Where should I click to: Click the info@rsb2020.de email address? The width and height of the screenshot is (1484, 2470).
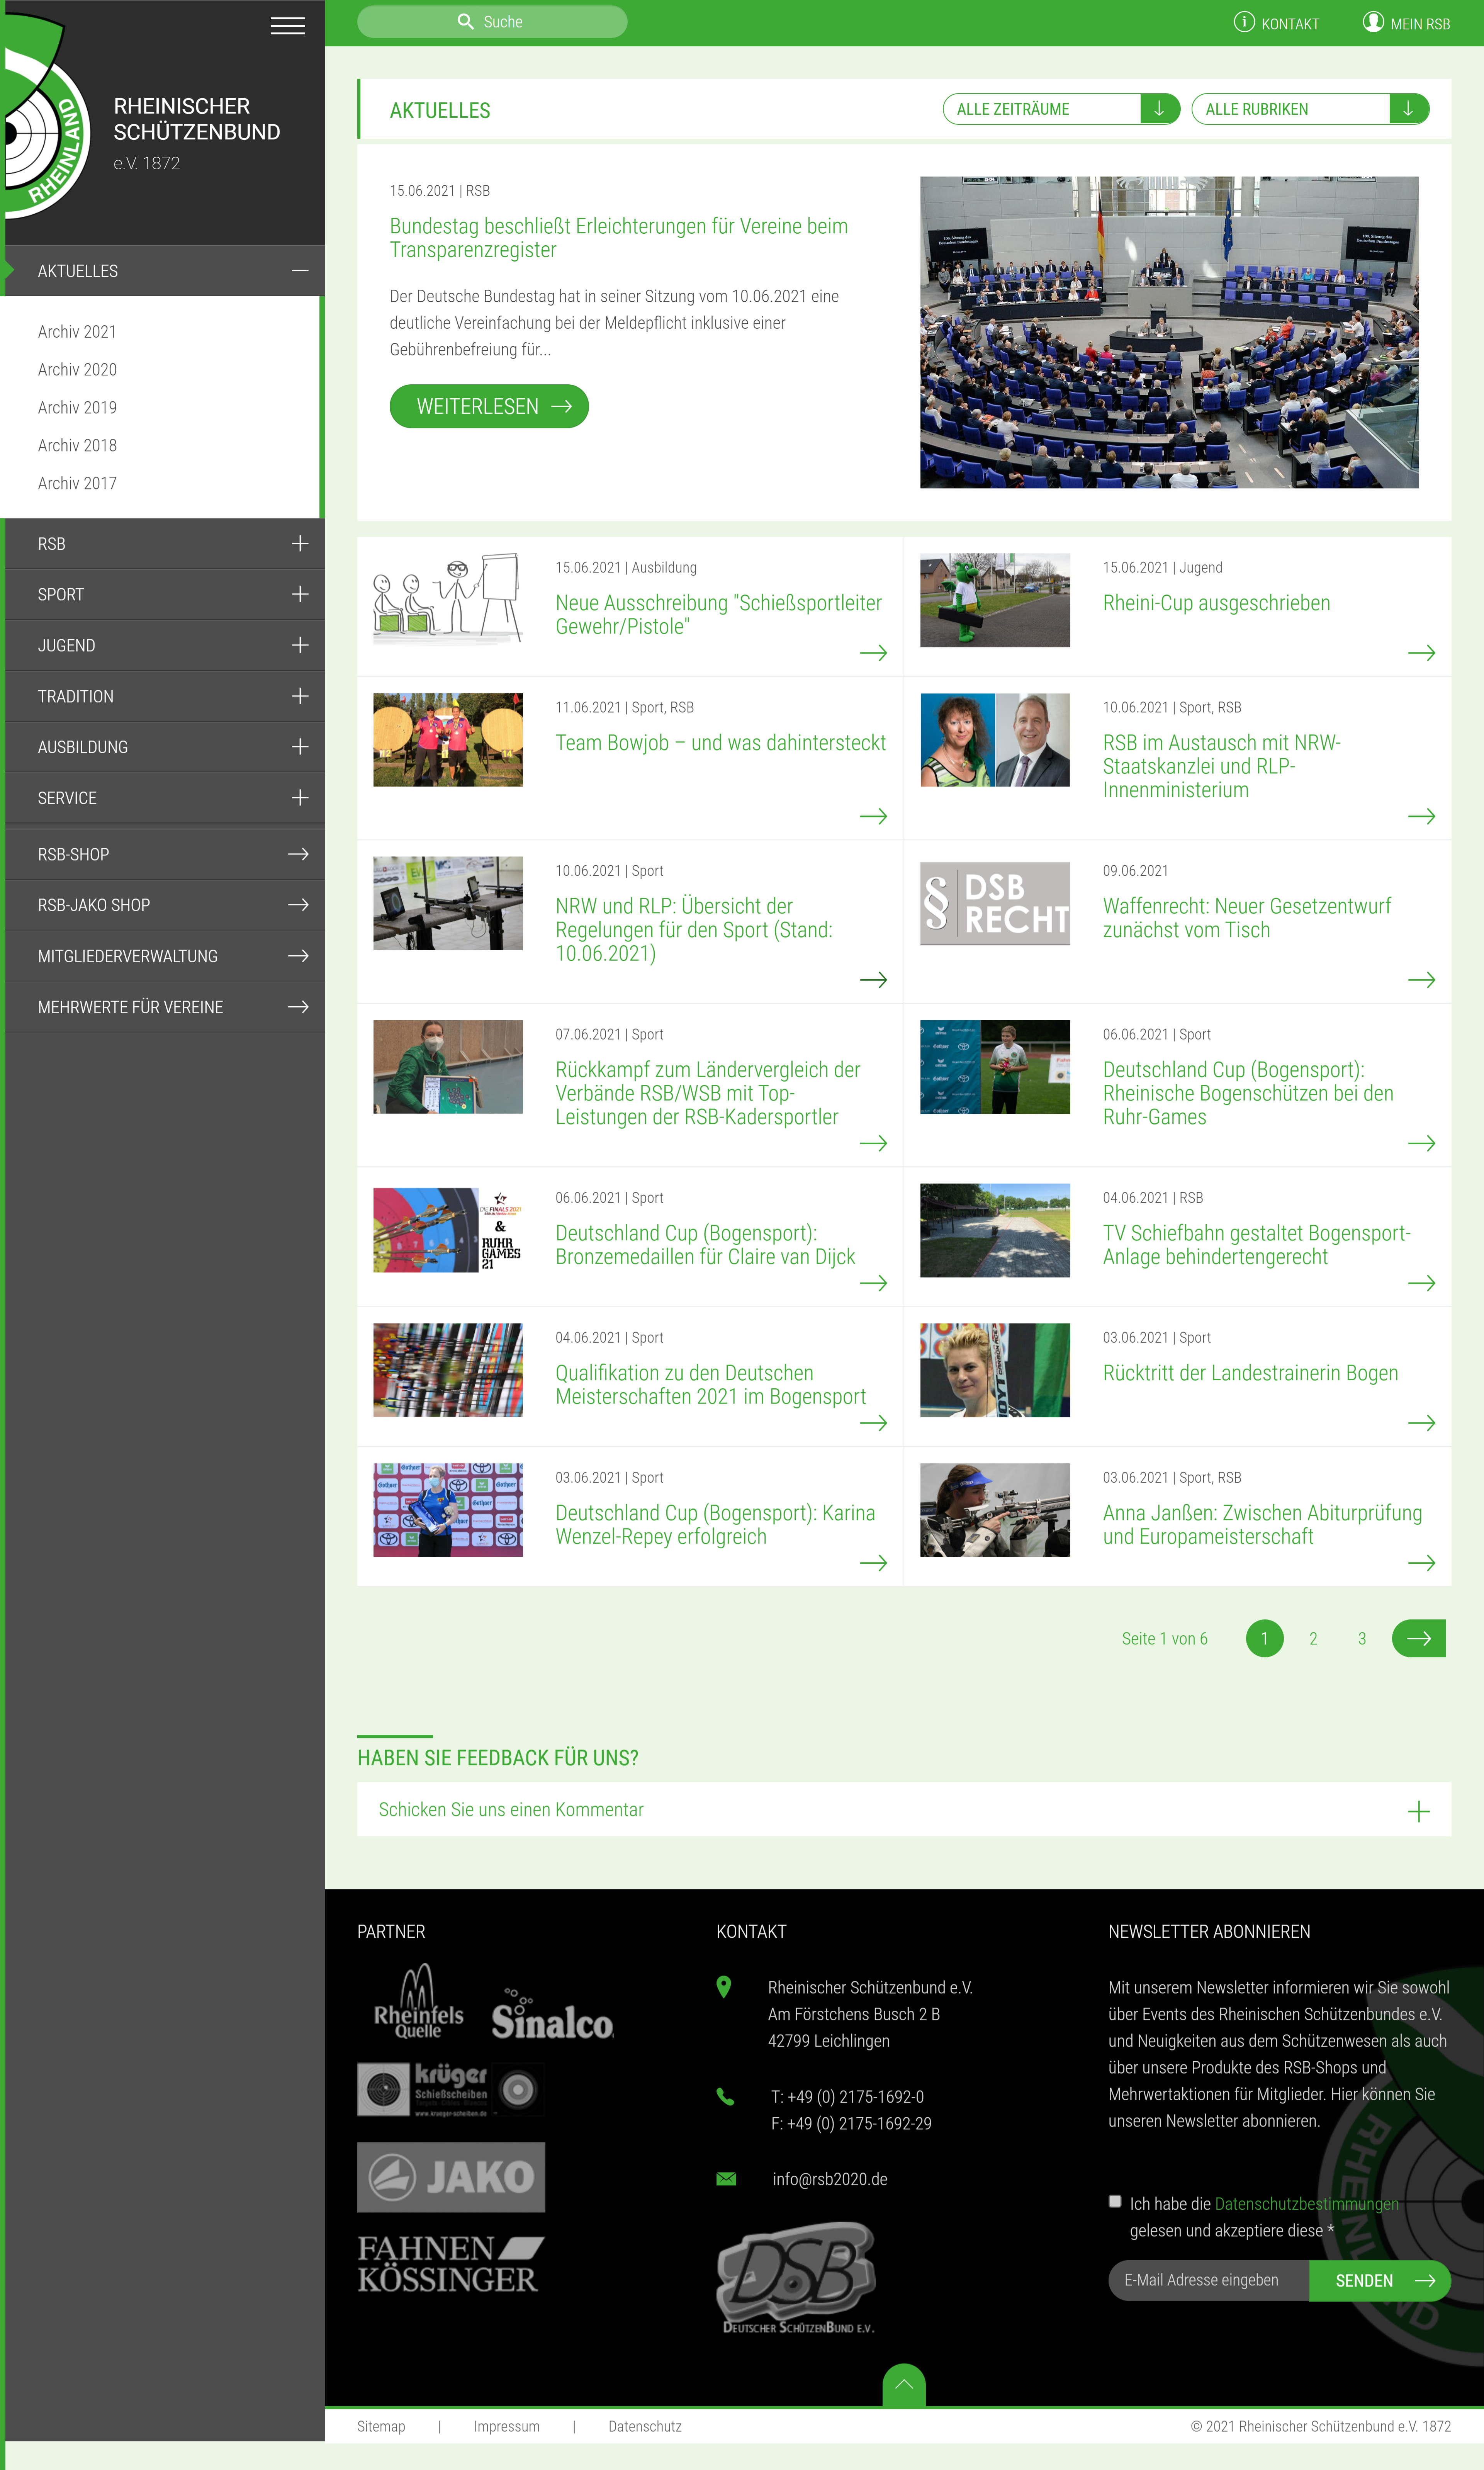[x=830, y=2179]
